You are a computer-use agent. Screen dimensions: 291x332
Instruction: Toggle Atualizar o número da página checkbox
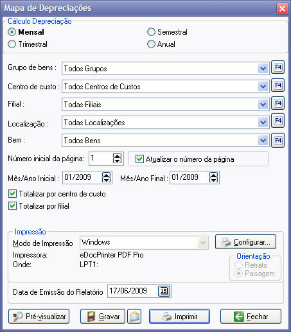coord(139,159)
